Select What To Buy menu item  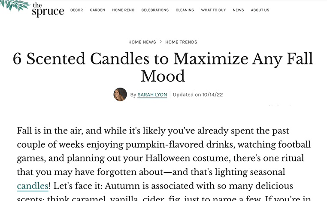[x=213, y=10]
